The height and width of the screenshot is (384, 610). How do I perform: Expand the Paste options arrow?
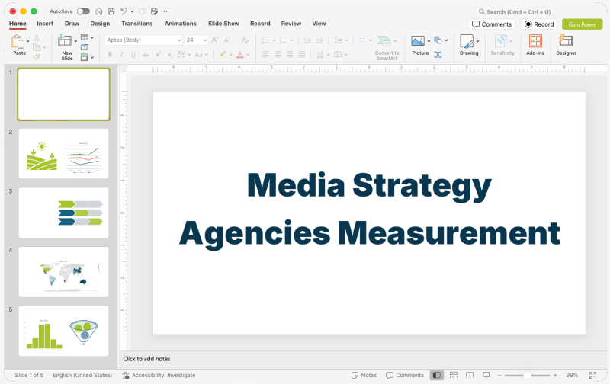(x=28, y=41)
